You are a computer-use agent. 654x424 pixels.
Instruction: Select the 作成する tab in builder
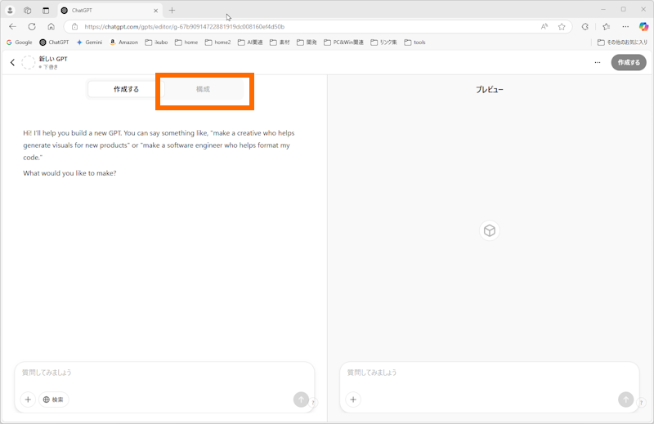tap(126, 89)
